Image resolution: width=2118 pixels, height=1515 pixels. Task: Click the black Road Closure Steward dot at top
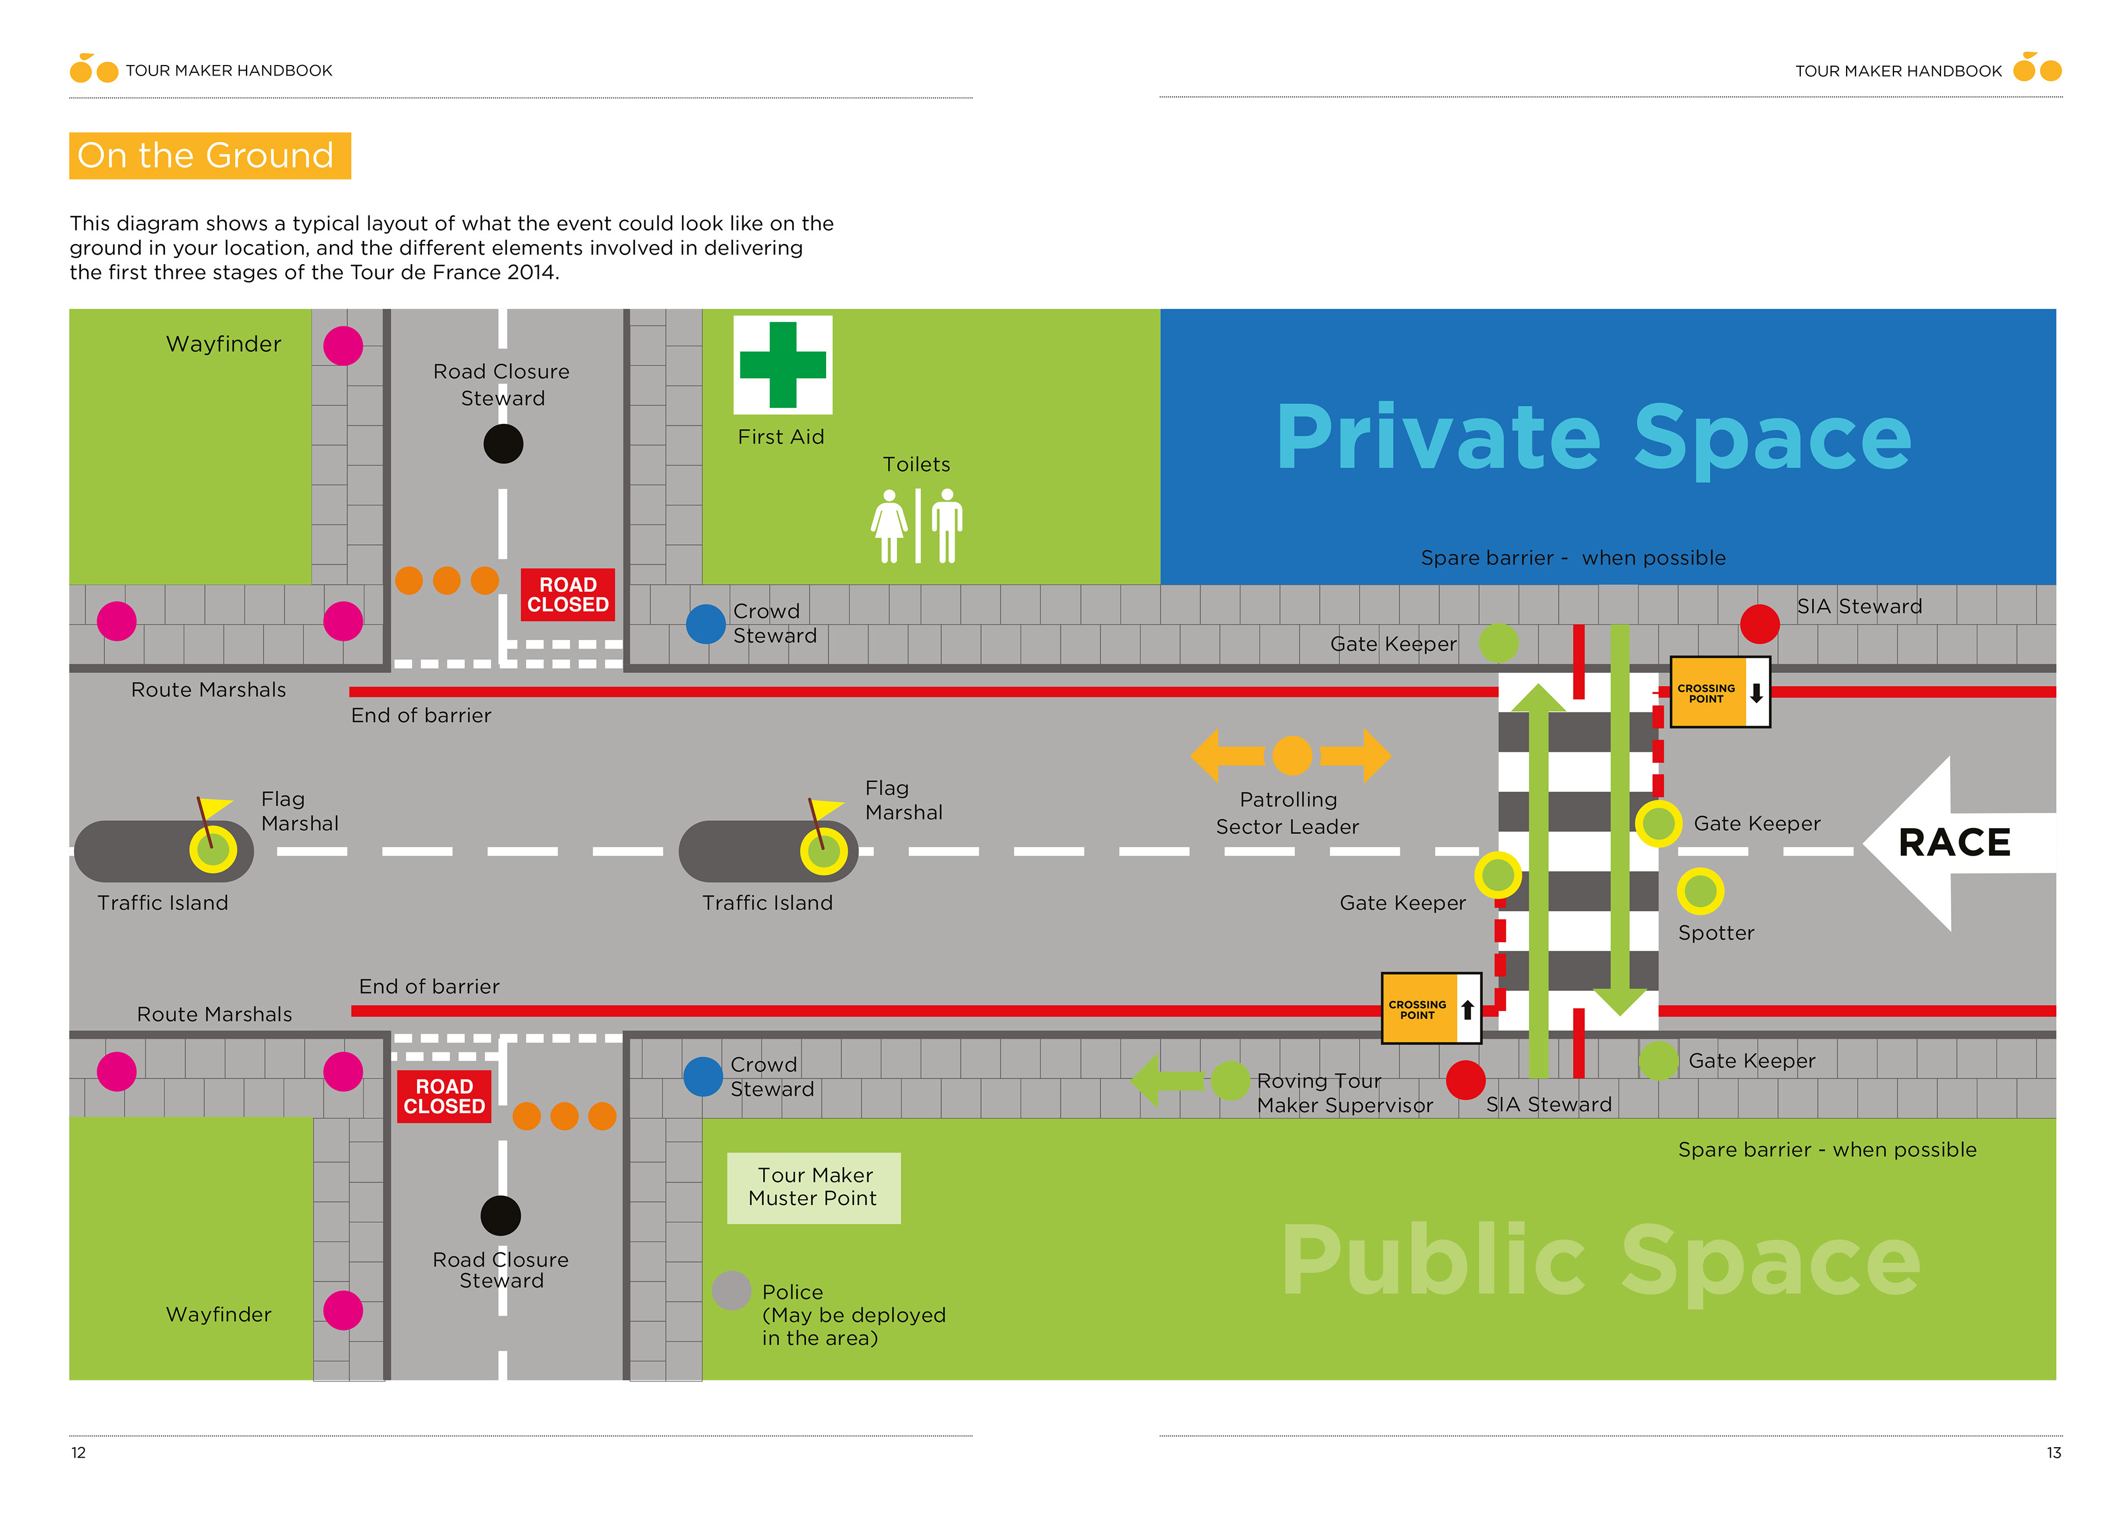click(x=503, y=444)
